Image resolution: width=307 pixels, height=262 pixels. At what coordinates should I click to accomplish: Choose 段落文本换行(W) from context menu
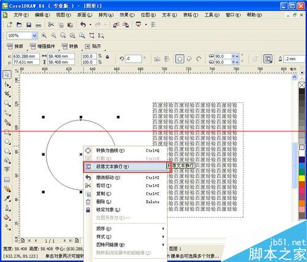tap(125, 166)
